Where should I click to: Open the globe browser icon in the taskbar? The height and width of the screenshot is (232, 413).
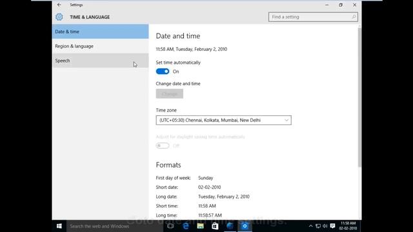coord(230,226)
